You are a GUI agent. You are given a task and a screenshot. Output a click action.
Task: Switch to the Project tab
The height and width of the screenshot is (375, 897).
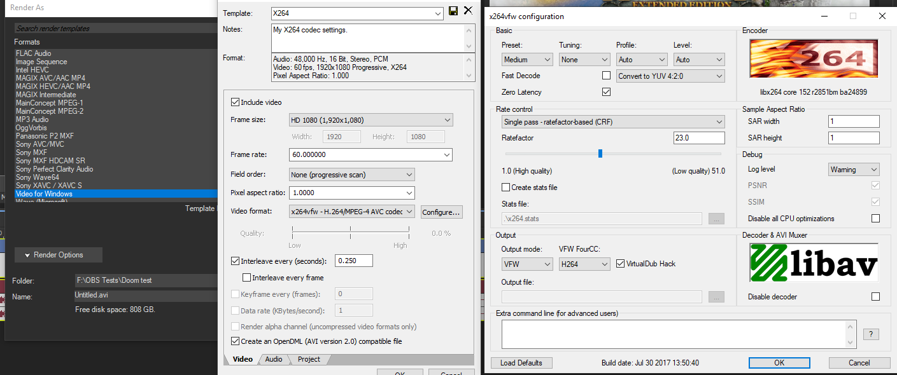[309, 359]
